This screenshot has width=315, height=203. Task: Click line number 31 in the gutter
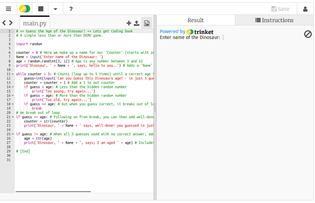tap(8, 160)
